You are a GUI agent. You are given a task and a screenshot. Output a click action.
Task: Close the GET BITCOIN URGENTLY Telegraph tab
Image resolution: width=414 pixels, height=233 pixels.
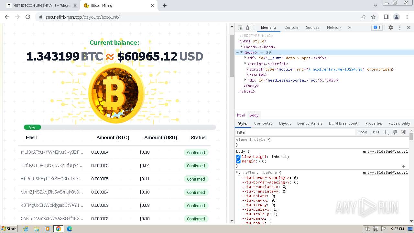pos(75,6)
